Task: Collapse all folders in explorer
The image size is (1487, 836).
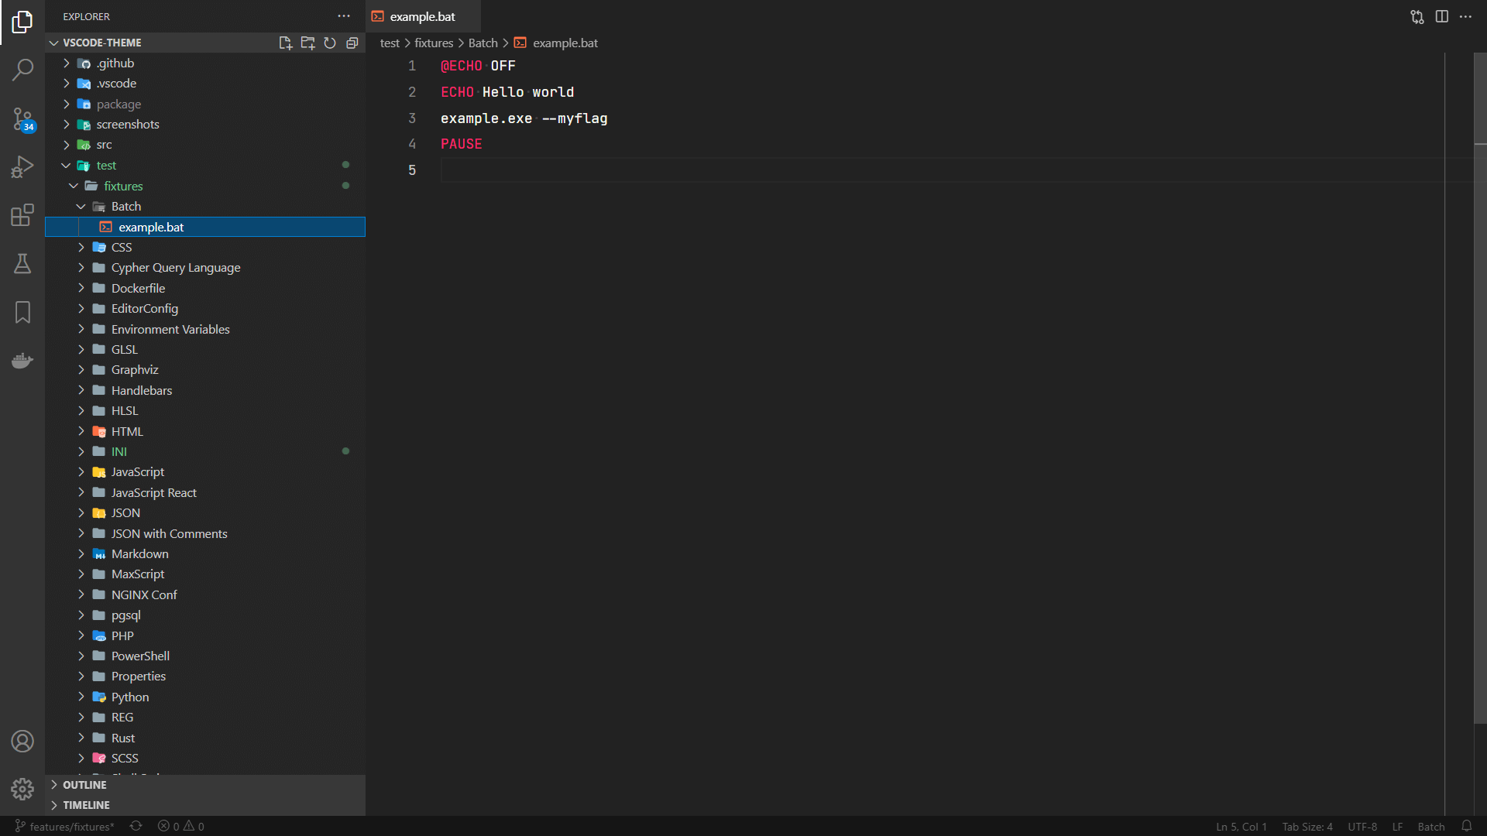Action: coord(352,43)
